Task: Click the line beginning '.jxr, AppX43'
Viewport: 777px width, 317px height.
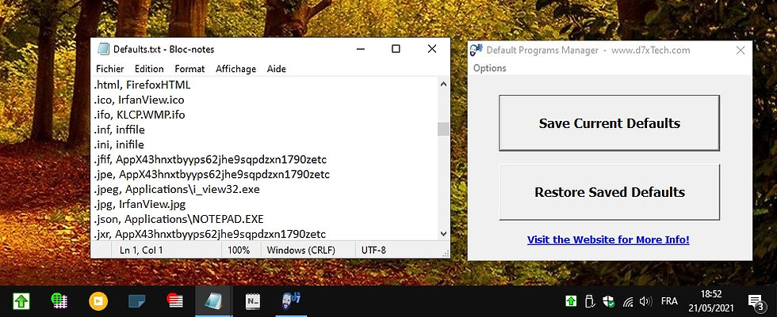Action: click(209, 233)
